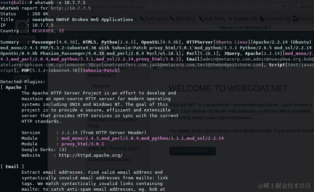Click the pink 'Suhosin-Patch' text in the Summary
Viewport: 314px width, 192px height.
[100, 70]
